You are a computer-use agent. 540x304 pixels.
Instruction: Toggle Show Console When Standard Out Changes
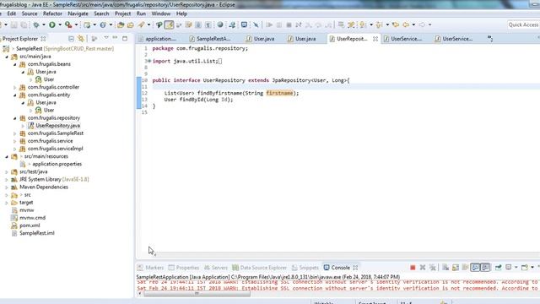(475, 268)
